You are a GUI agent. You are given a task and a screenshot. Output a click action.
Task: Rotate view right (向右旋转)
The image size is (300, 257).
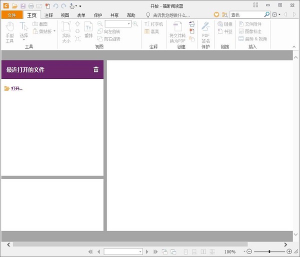pyautogui.click(x=109, y=39)
